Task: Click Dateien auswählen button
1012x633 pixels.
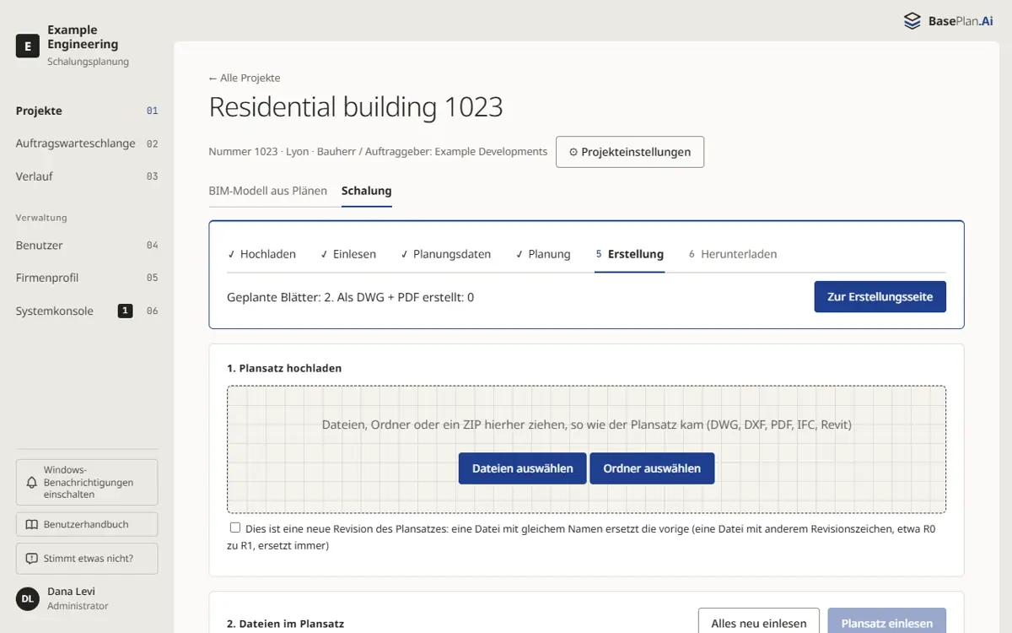Action: (523, 468)
